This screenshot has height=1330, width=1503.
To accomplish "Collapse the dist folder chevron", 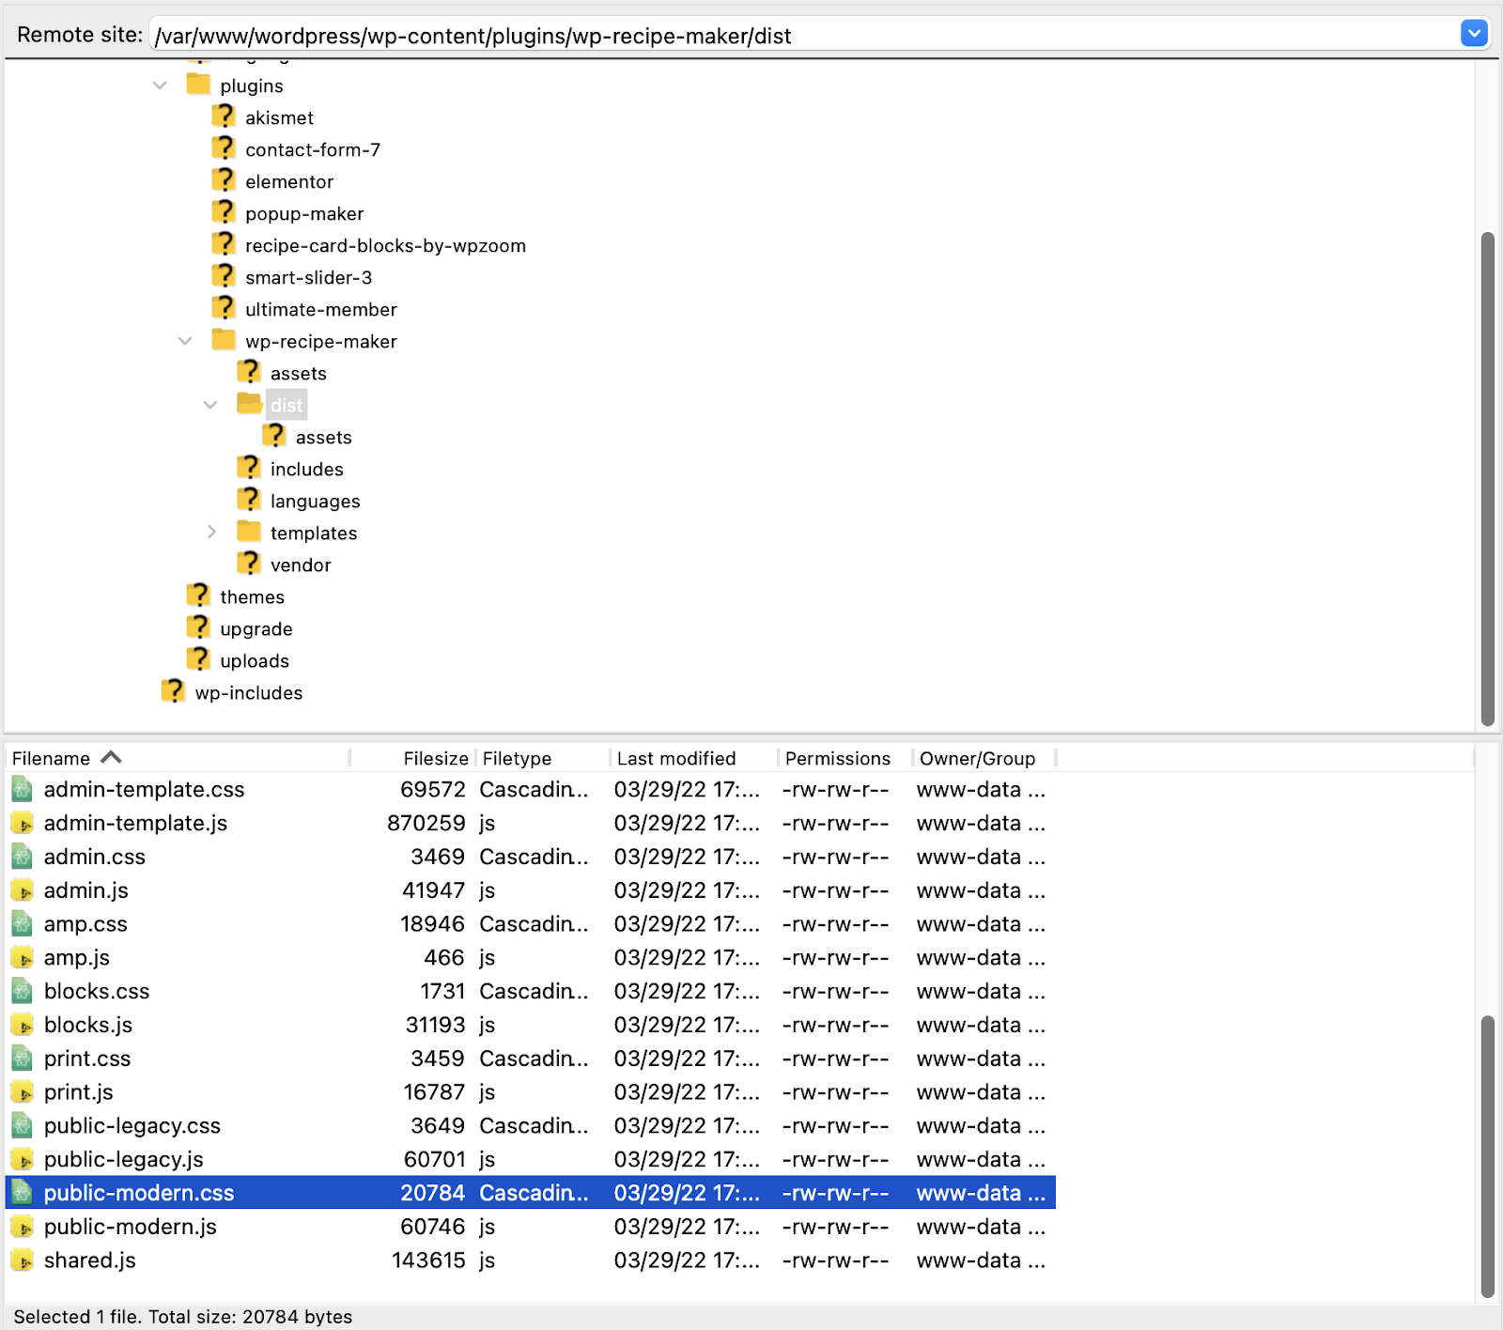I will point(210,405).
